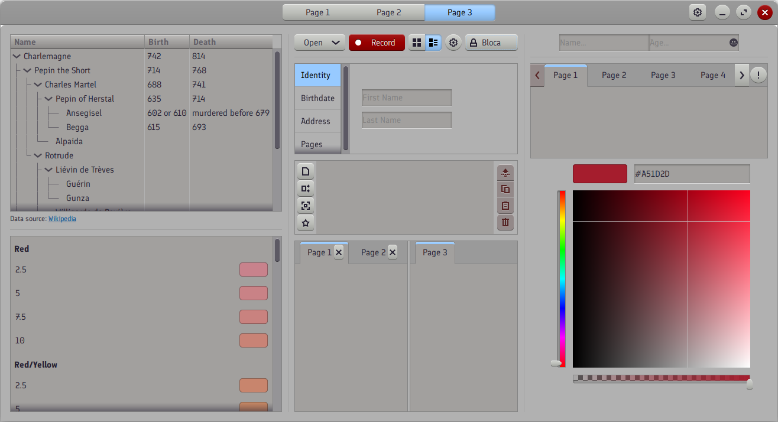
Task: Open the Open dropdown button
Action: tap(320, 43)
